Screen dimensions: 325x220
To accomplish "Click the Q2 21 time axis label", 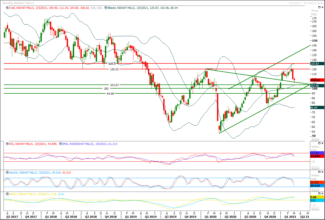I will click(305, 217).
